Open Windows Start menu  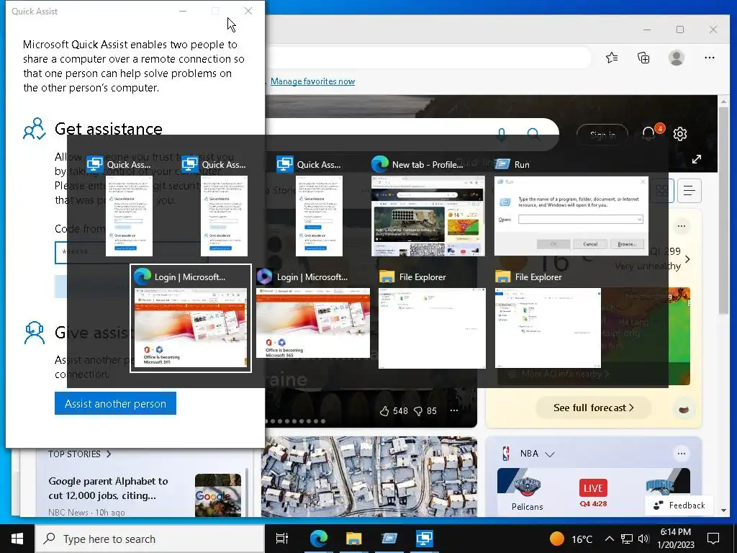click(x=17, y=539)
